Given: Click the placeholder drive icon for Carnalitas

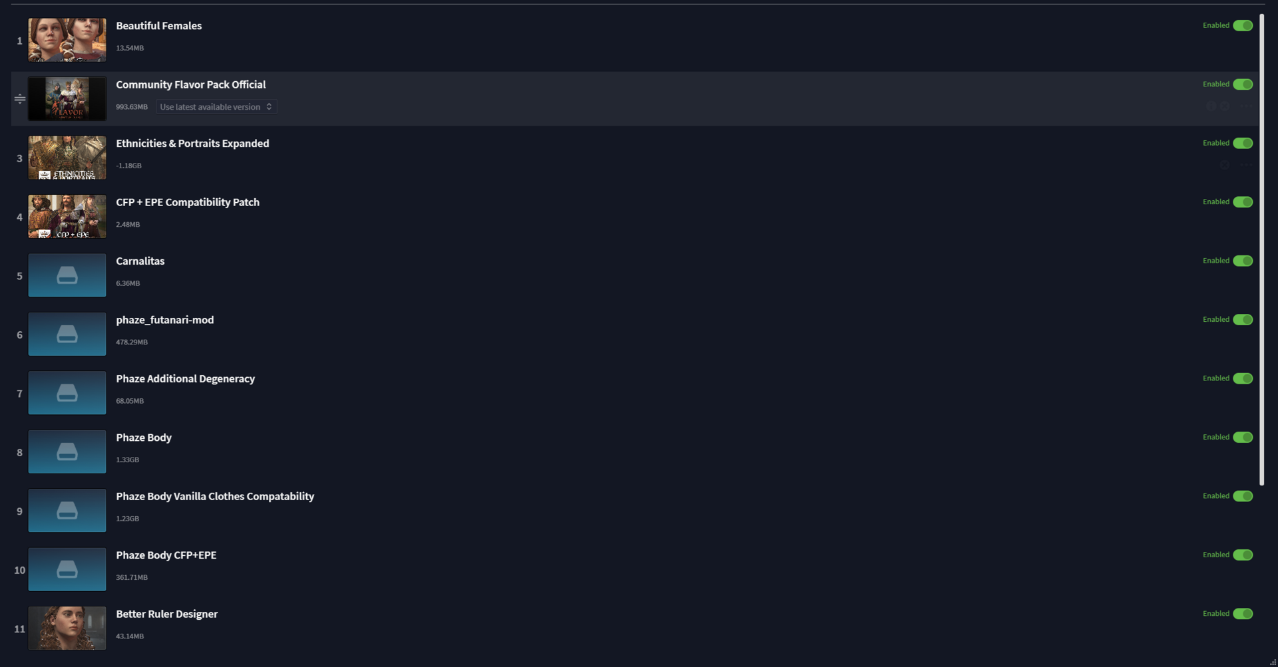Looking at the screenshot, I should tap(67, 275).
